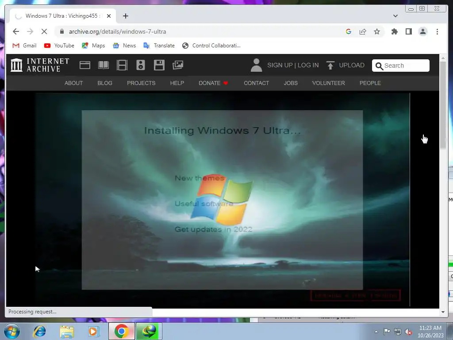
Task: Open the JOBS link
Action: coord(291,83)
